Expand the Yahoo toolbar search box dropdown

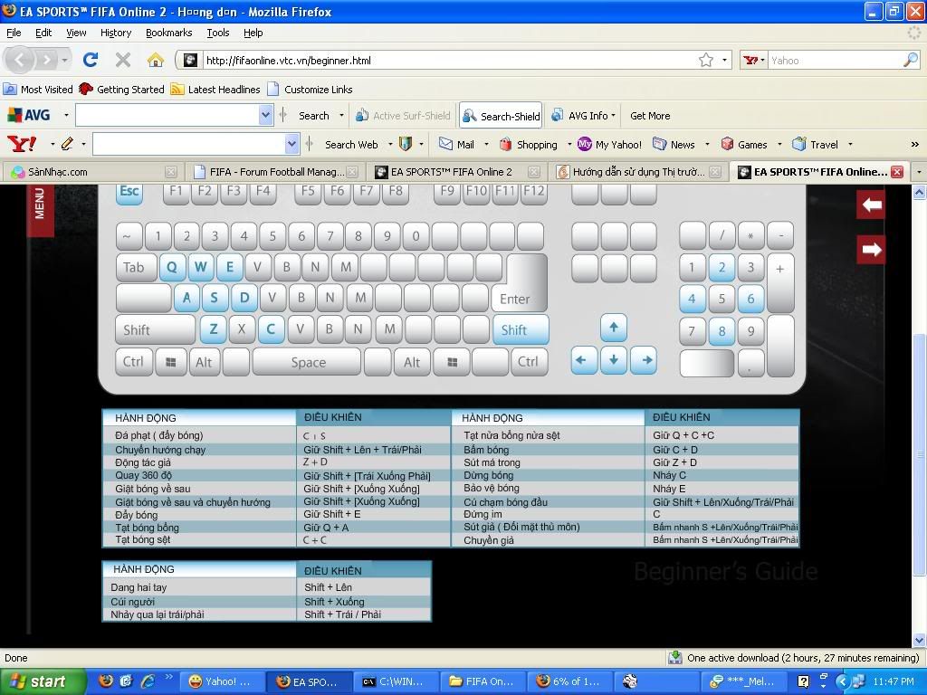click(x=291, y=144)
